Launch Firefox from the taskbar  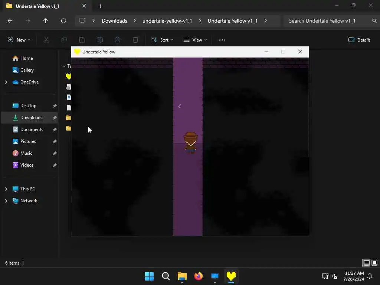(199, 276)
